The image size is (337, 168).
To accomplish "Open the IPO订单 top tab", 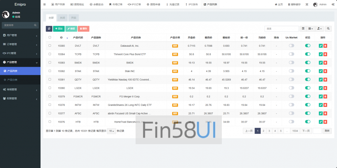I will pyautogui.click(x=134, y=5).
